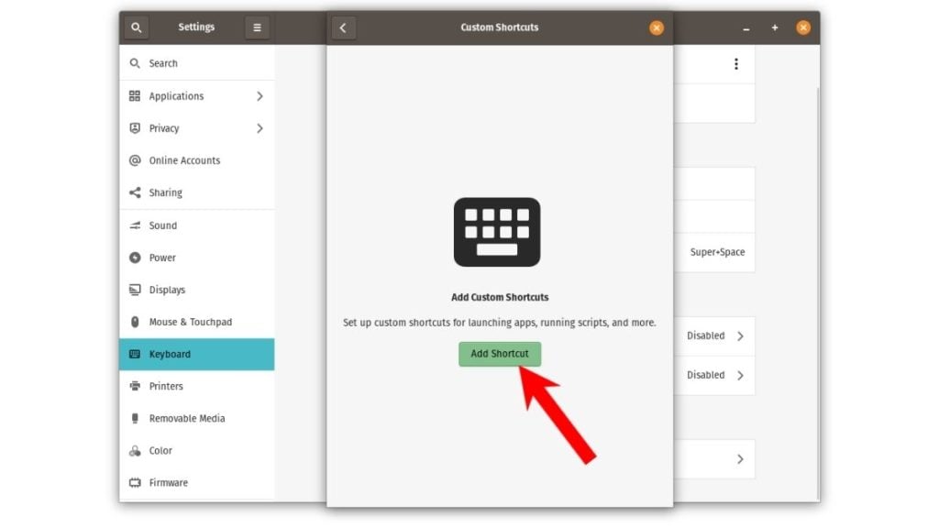This screenshot has height=528, width=939.
Task: Close the Custom Shortcuts dialog
Action: pos(657,27)
